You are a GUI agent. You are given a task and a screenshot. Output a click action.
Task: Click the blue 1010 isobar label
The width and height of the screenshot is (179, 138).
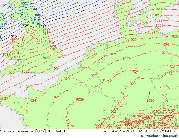pyautogui.click(x=36, y=18)
